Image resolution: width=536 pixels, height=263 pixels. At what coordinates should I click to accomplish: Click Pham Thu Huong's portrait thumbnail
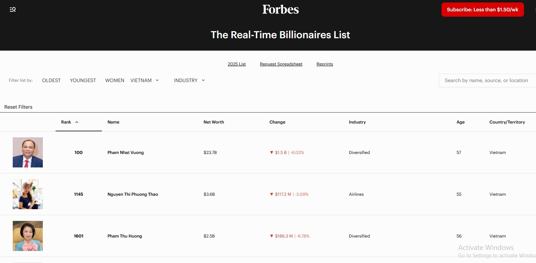28,236
